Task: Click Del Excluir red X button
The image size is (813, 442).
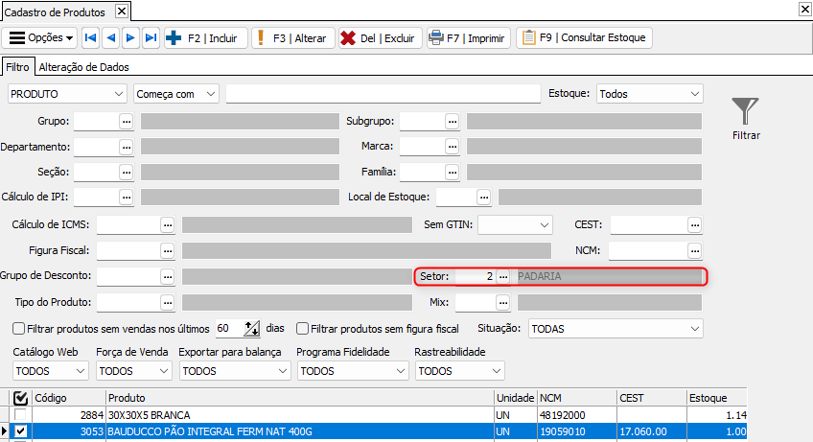Action: [x=378, y=38]
